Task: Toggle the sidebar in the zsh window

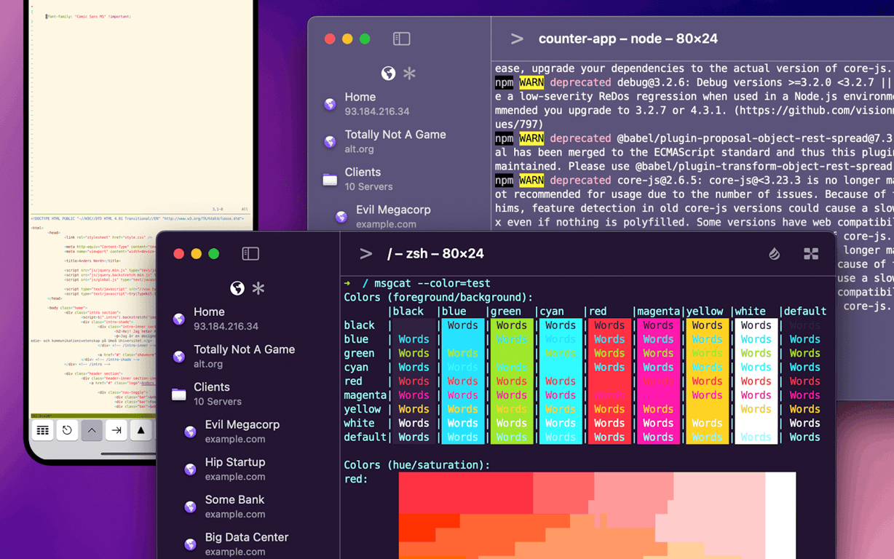Action: click(x=250, y=253)
